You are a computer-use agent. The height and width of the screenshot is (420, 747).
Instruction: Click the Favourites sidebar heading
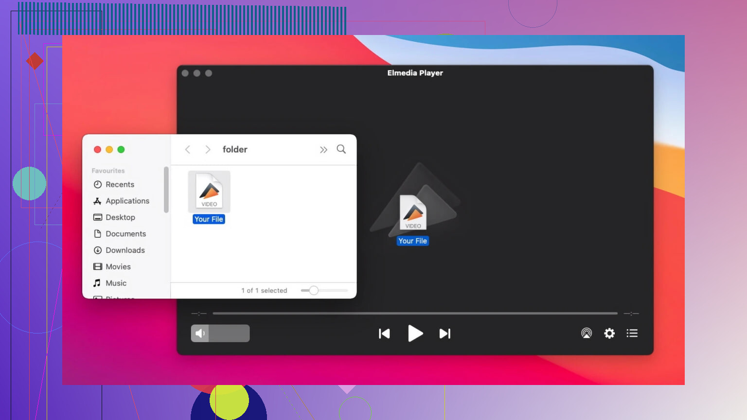click(108, 171)
